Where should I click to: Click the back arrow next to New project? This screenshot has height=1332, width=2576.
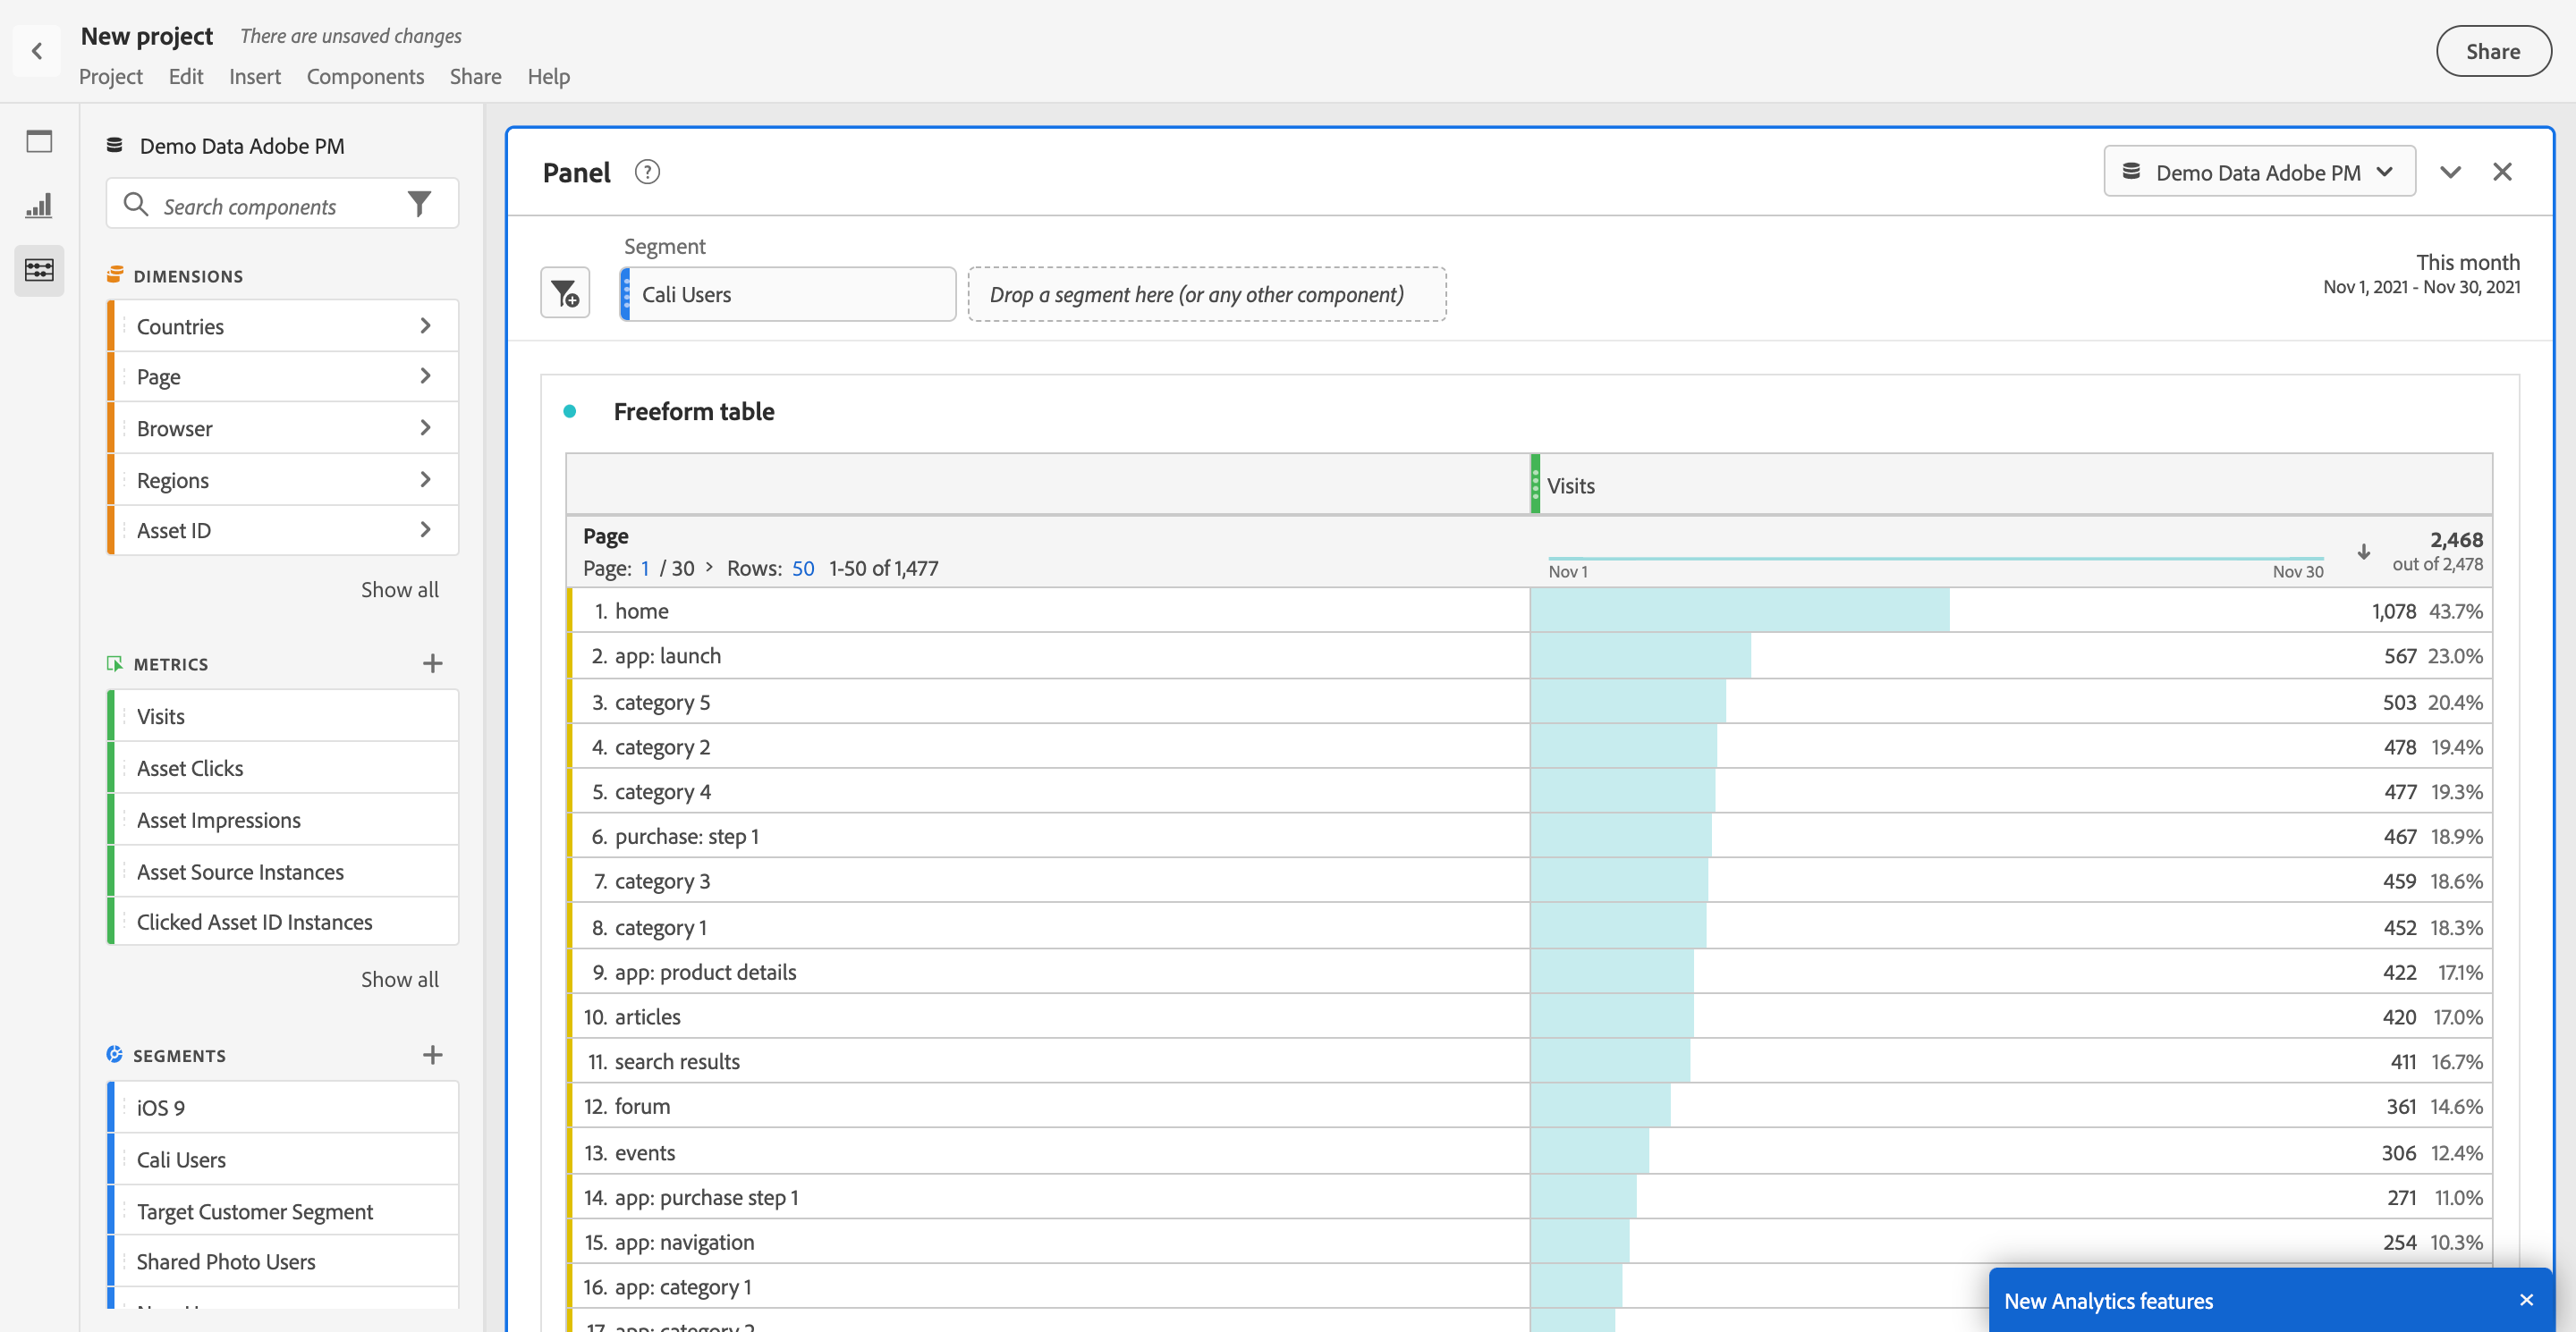click(37, 51)
